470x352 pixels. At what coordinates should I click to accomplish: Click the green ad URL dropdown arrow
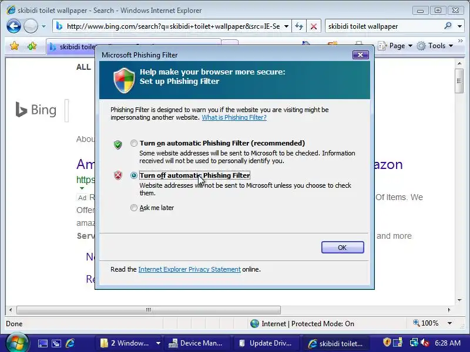tap(82, 188)
